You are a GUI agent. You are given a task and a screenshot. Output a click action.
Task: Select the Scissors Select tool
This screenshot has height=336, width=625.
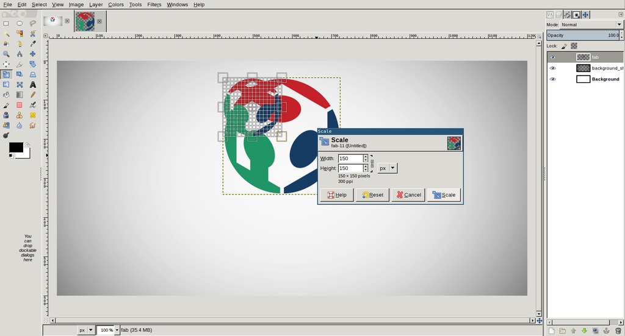coord(33,34)
